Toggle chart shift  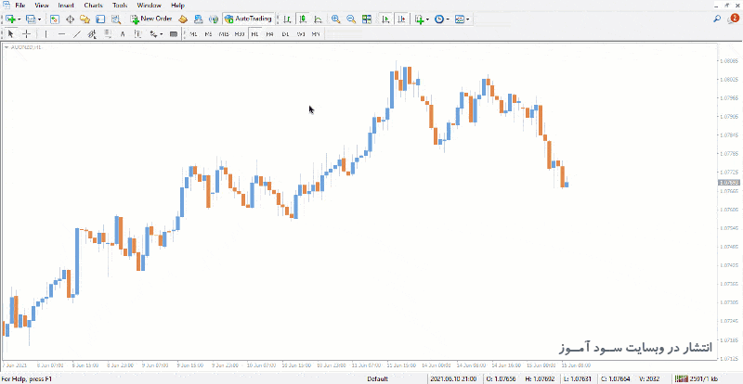coord(401,19)
